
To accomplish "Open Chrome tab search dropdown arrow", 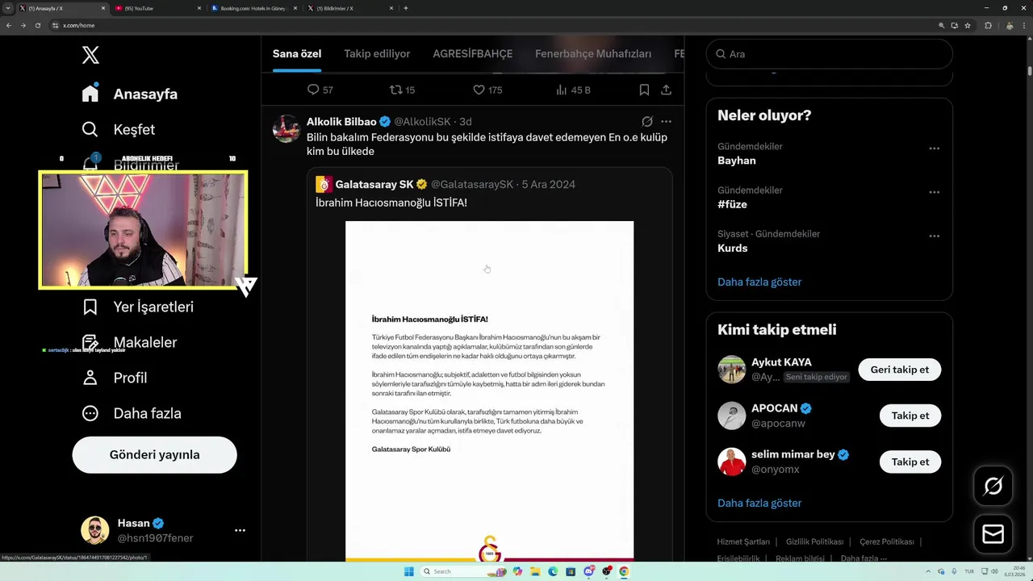I will 9,8.
